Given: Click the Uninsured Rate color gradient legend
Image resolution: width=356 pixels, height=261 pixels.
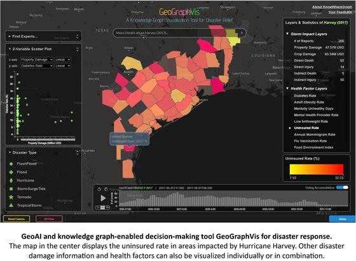Looking at the screenshot, I should (x=317, y=170).
